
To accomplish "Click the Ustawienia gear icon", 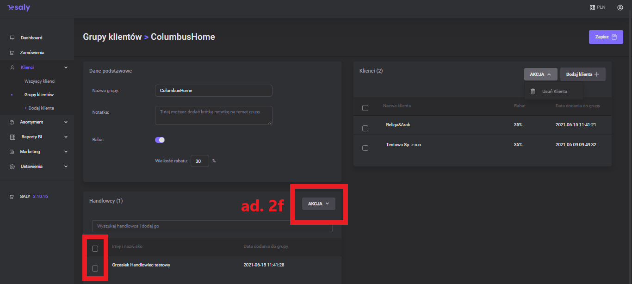I will [12, 167].
